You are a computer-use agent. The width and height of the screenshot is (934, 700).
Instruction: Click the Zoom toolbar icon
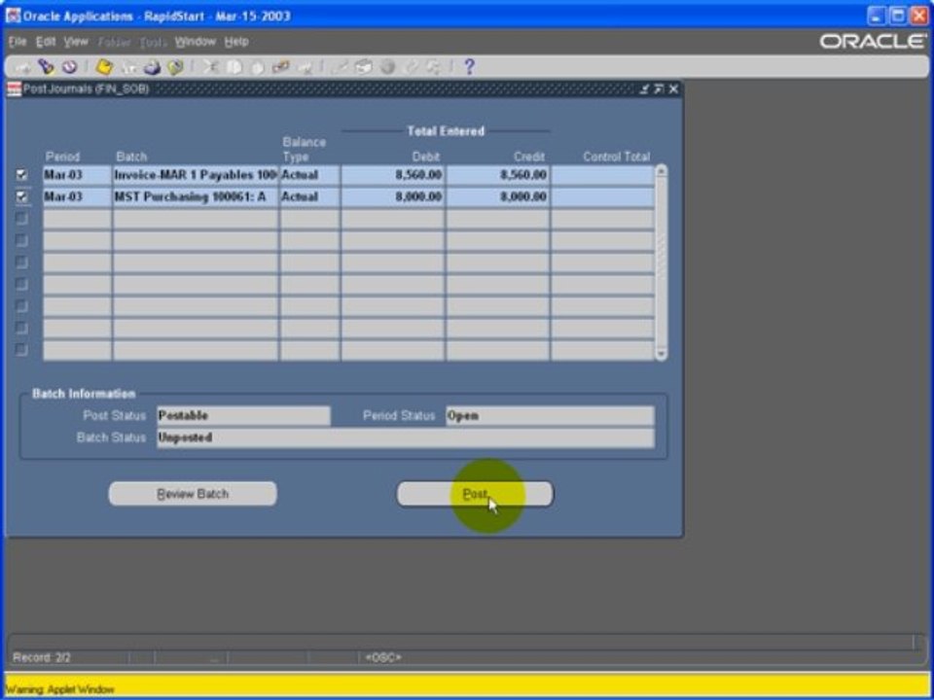pyautogui.click(x=364, y=67)
